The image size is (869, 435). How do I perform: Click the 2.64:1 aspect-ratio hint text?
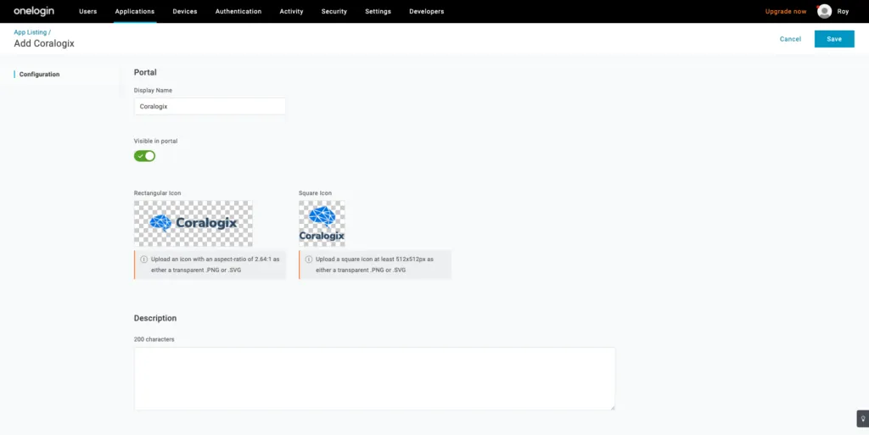click(x=215, y=264)
